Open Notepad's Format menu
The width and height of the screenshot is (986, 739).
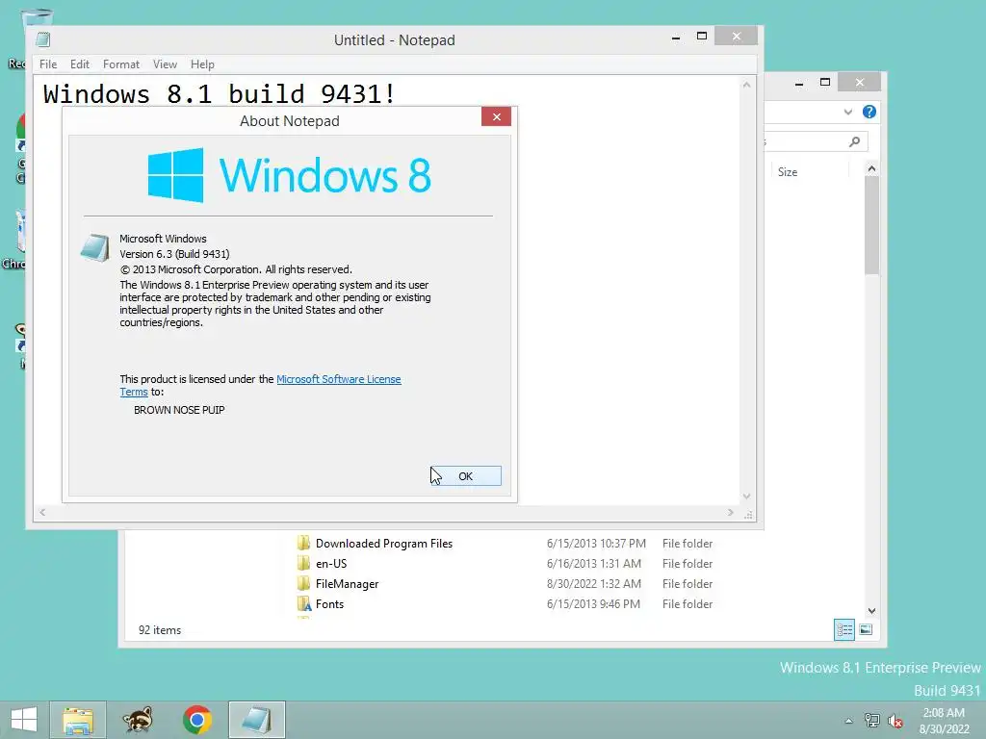120,64
